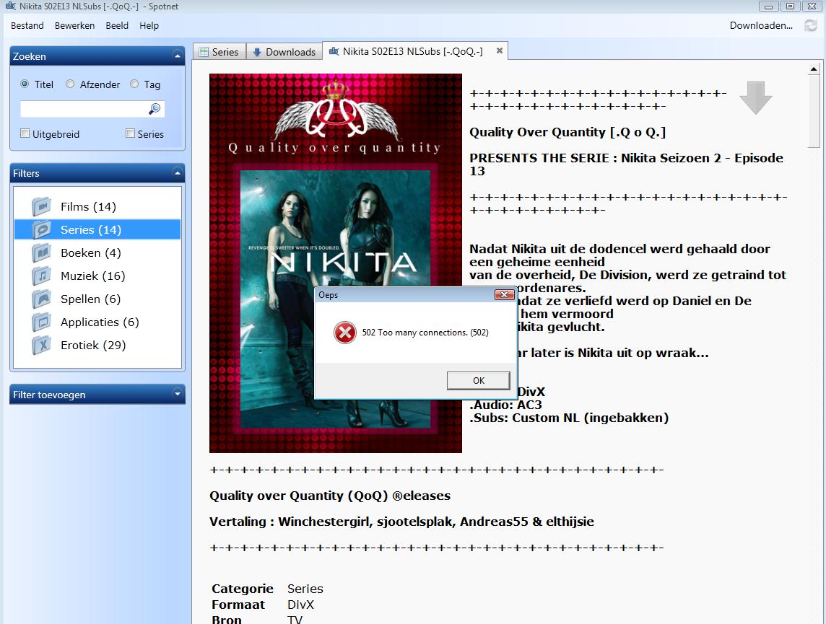
Task: Click the Categorie value 'Series'
Action: coord(305,589)
